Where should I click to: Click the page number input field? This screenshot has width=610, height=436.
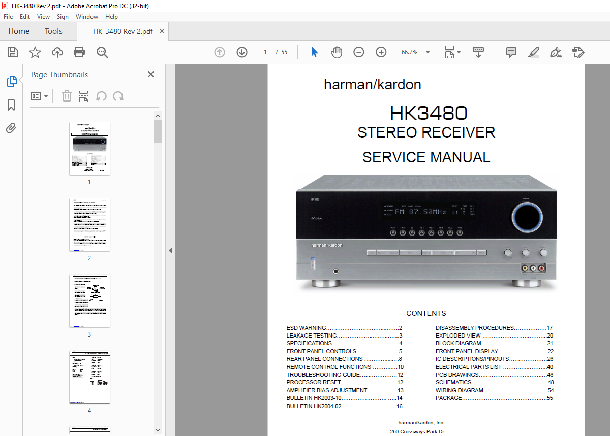tap(265, 52)
